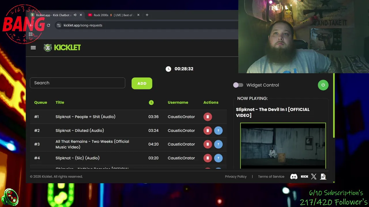Screen dimensions: 369x207
Task: Click the Queue column header
Action: tap(41, 102)
